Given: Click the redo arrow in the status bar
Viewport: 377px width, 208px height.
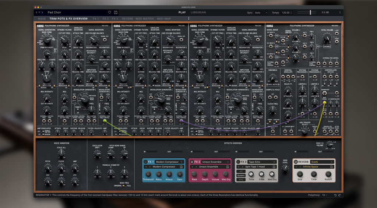Looking at the screenshot, I should click(x=339, y=195).
